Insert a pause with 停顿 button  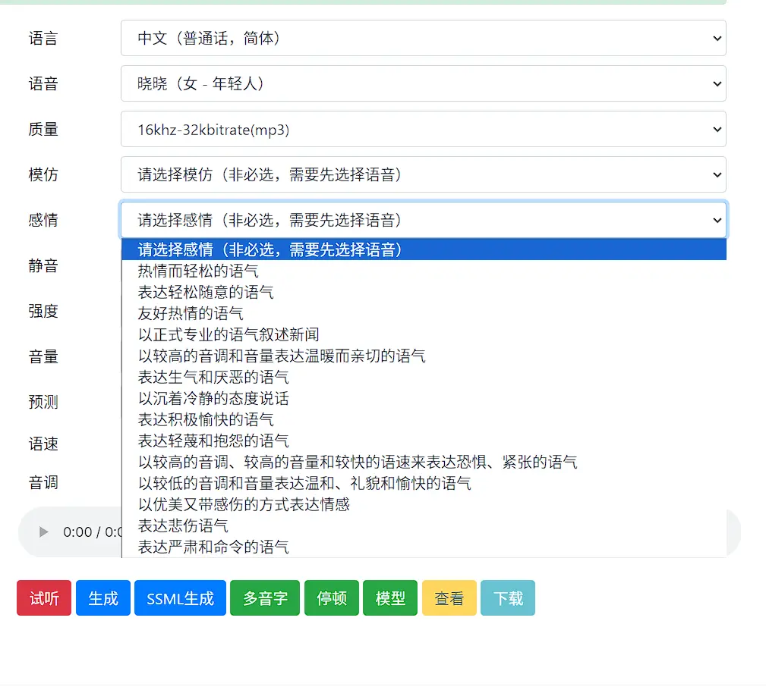(x=332, y=598)
